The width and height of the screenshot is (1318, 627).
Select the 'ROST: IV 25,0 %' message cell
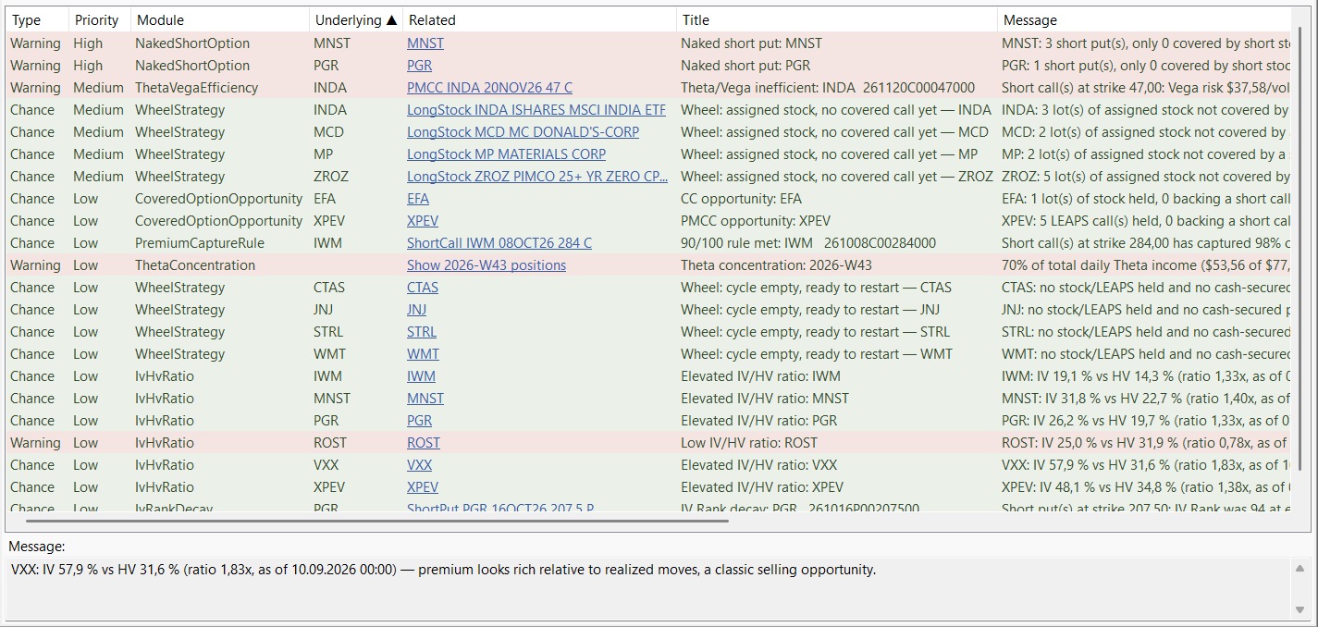coord(1144,443)
